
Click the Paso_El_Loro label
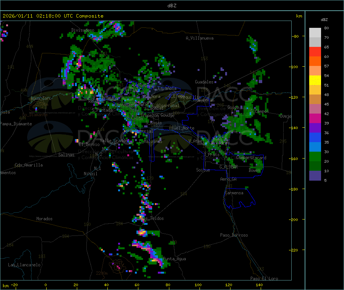(x=264, y=279)
